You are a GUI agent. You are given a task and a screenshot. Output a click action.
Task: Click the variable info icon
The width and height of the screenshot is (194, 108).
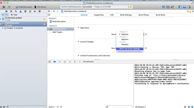61,107
